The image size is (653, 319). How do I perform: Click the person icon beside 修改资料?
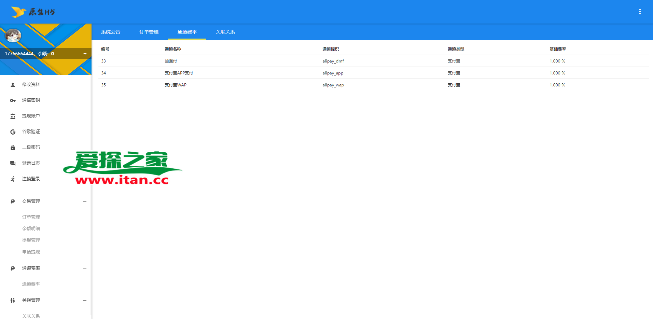(x=13, y=85)
